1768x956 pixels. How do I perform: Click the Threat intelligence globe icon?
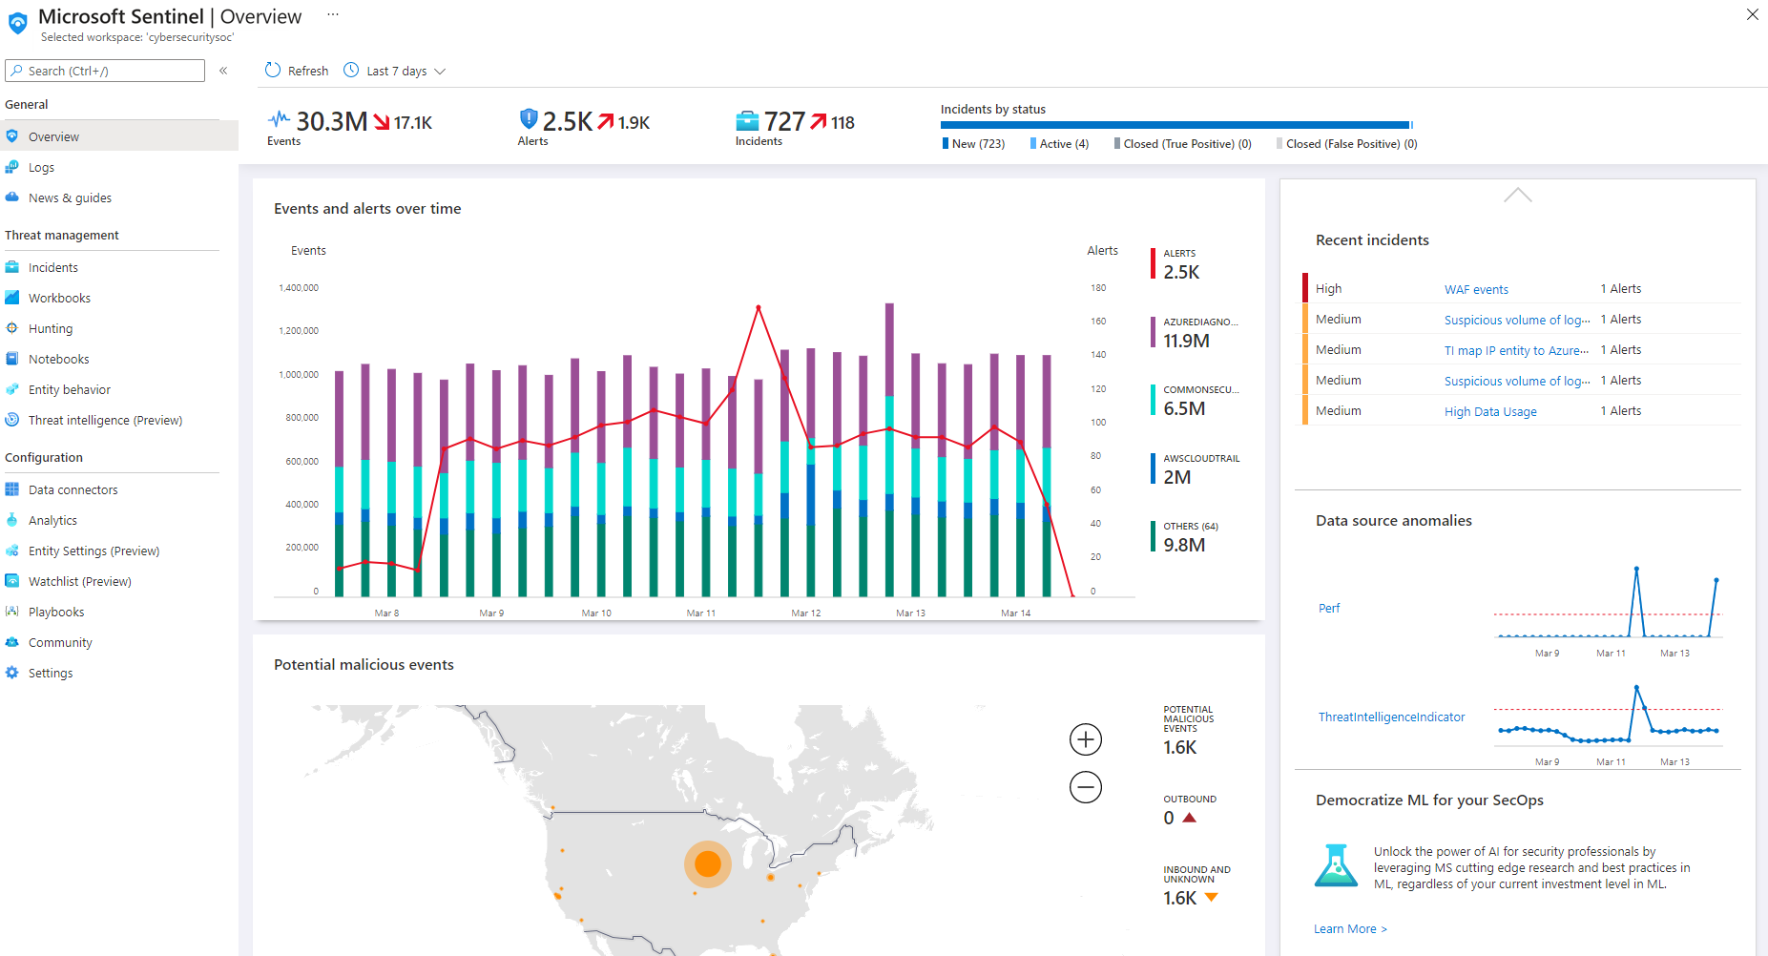pyautogui.click(x=12, y=420)
